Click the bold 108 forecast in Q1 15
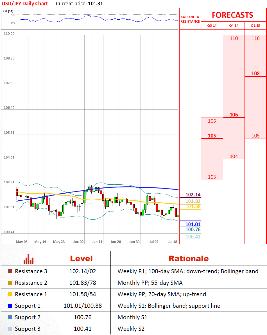The height and width of the screenshot is (335, 267). click(255, 74)
